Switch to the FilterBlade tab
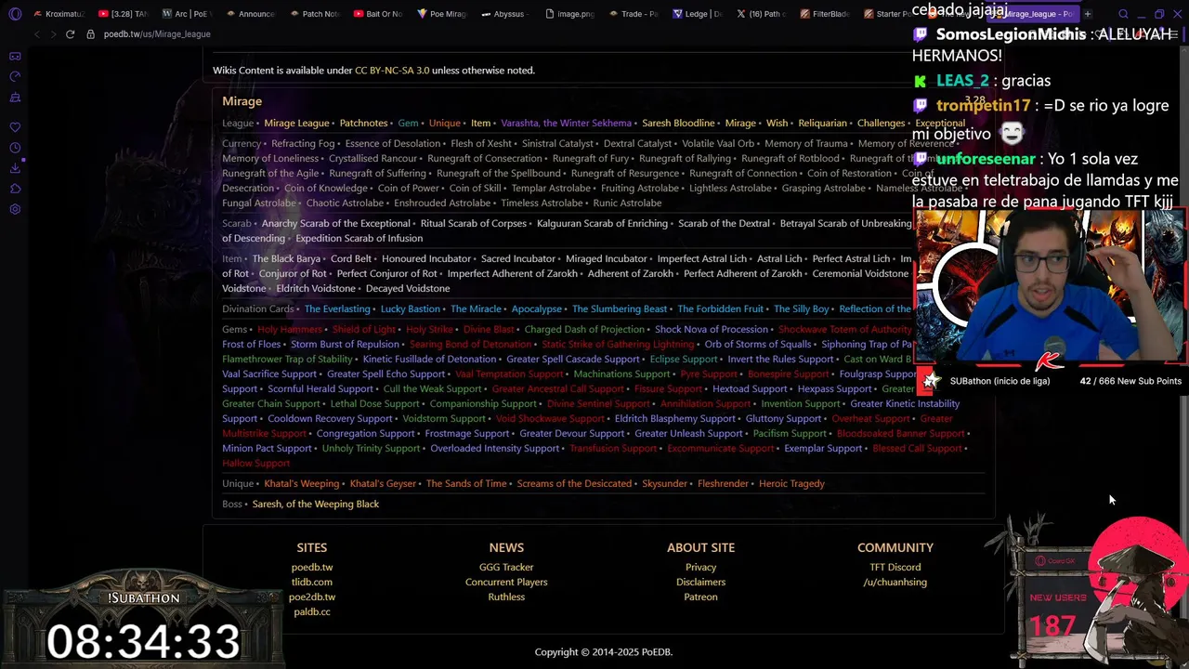This screenshot has height=669, width=1189. (827, 14)
